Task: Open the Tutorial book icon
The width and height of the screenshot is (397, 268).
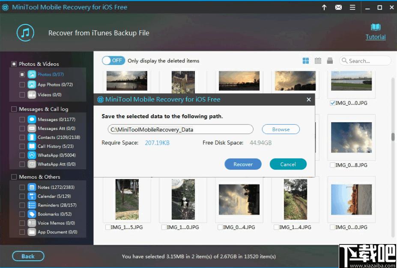Action: pyautogui.click(x=376, y=27)
